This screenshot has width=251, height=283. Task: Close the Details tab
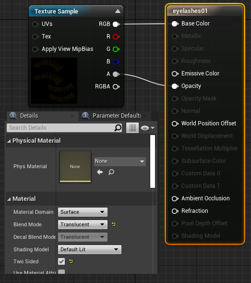tap(72, 116)
